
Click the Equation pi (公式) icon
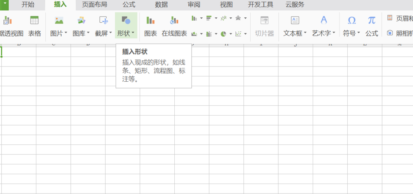tap(372, 20)
